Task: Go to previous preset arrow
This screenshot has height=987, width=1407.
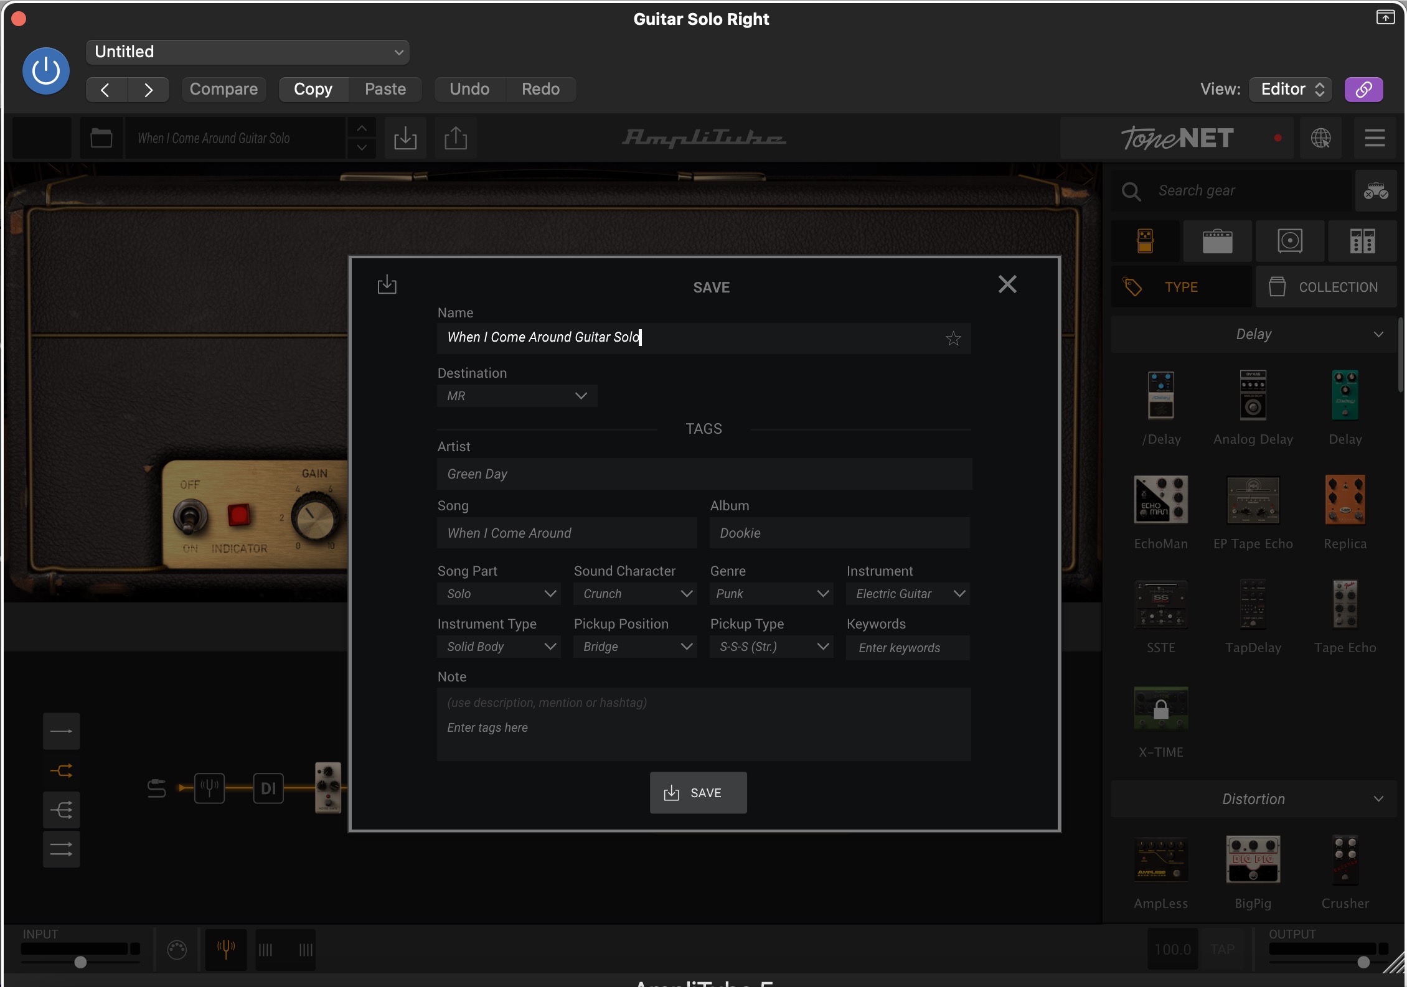Action: tap(106, 90)
